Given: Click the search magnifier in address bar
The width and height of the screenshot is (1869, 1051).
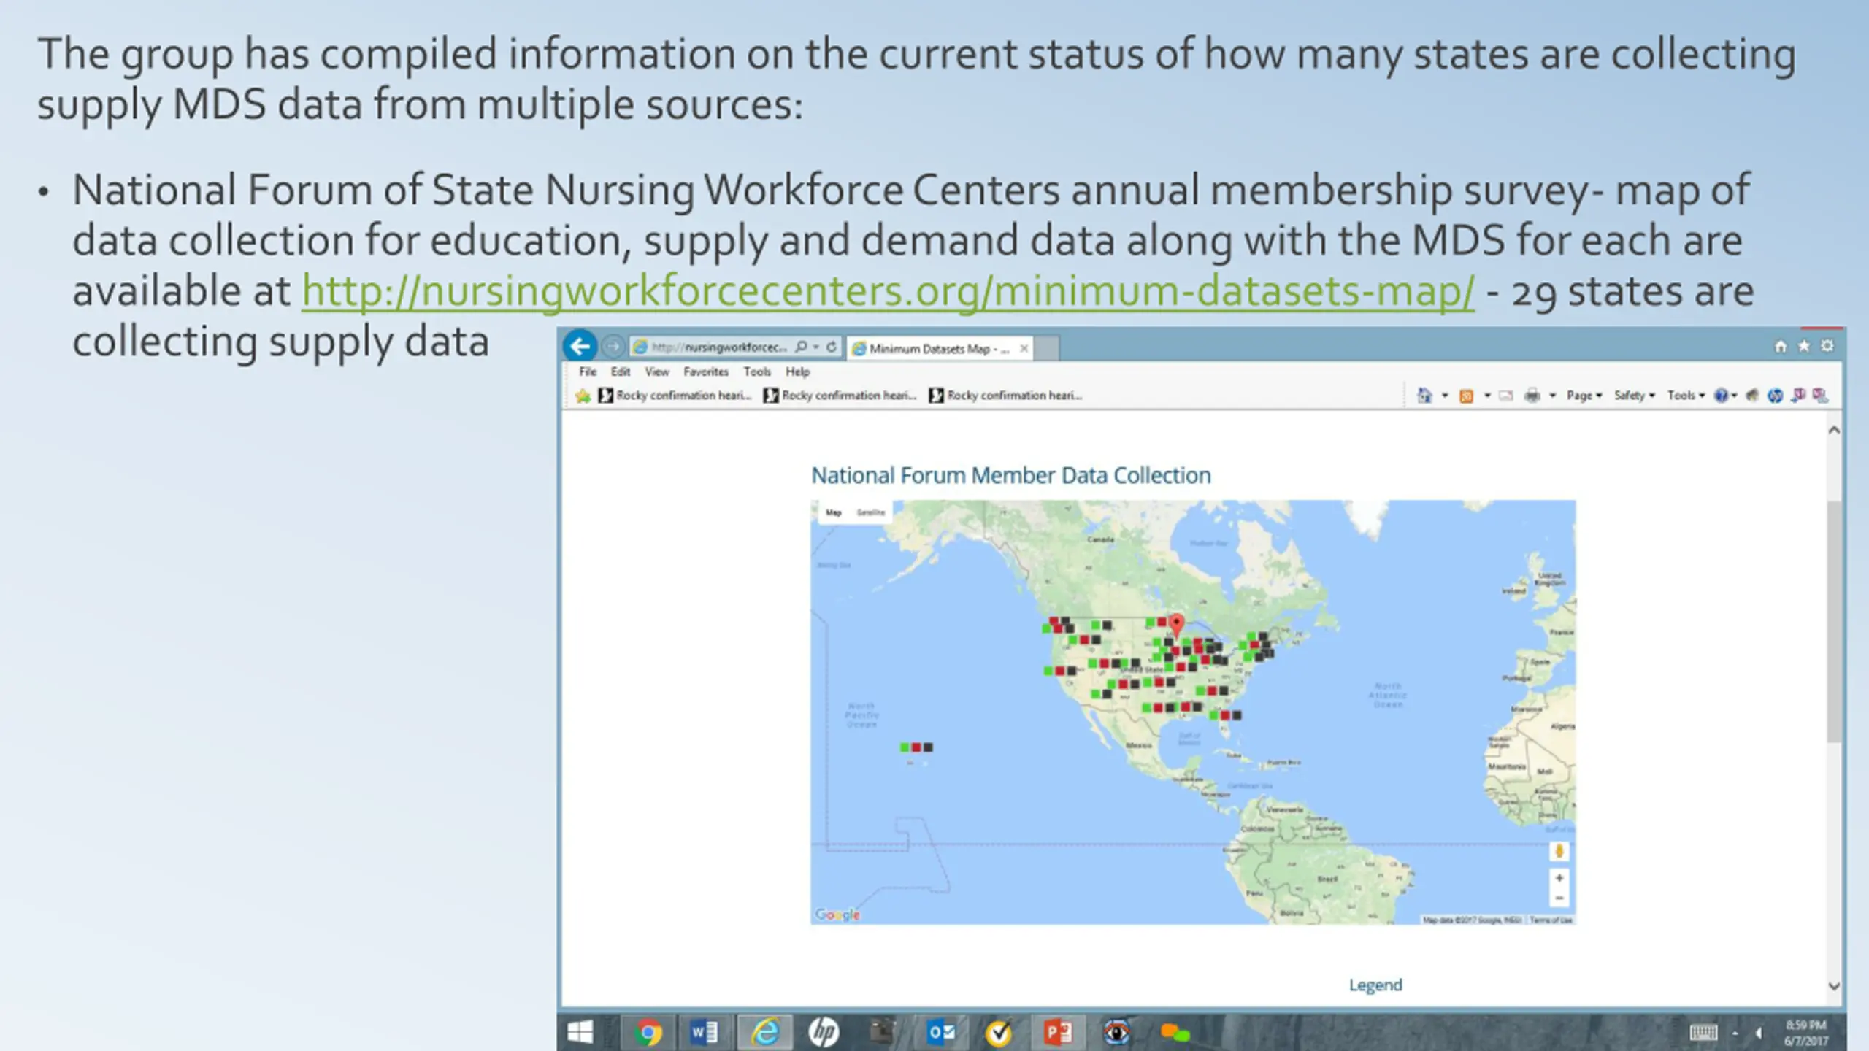Looking at the screenshot, I should [x=801, y=347].
